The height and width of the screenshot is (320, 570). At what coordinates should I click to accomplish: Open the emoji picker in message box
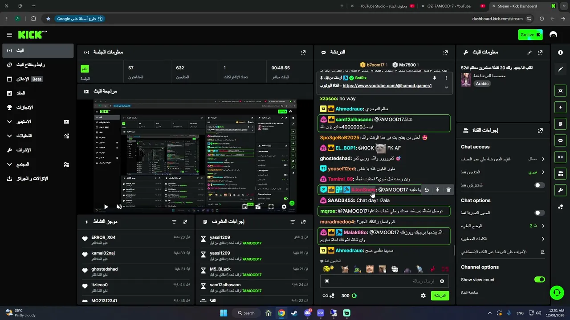pyautogui.click(x=442, y=281)
